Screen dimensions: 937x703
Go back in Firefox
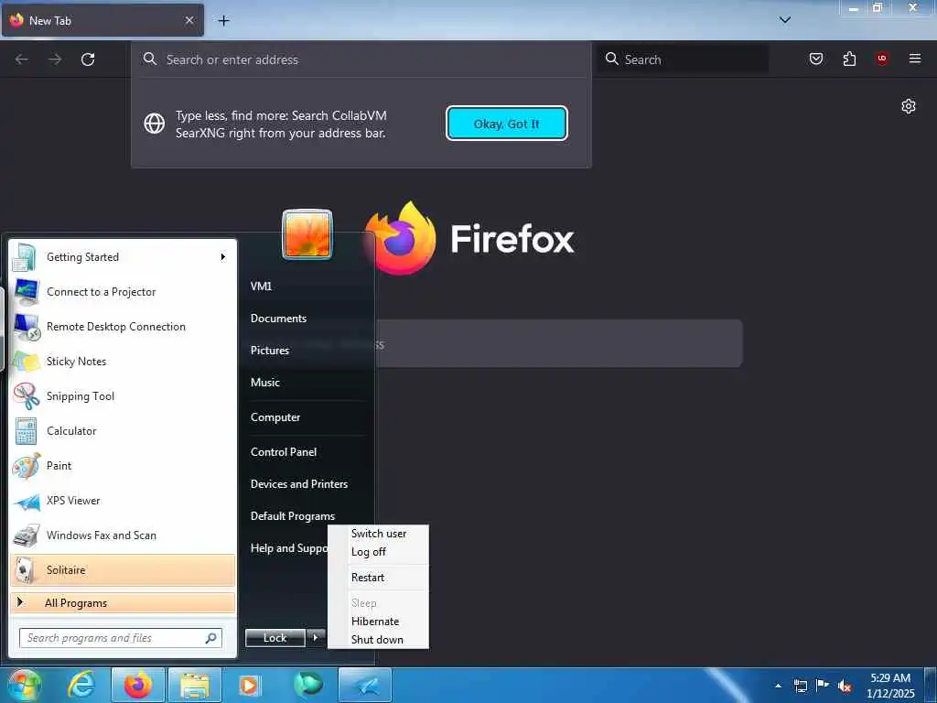tap(22, 59)
